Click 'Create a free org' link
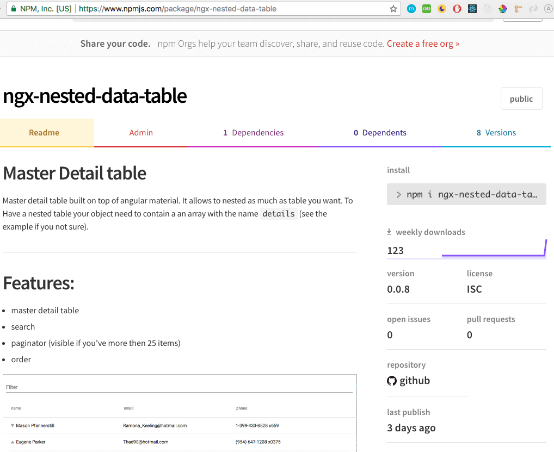Image resolution: width=554 pixels, height=452 pixels. [423, 44]
